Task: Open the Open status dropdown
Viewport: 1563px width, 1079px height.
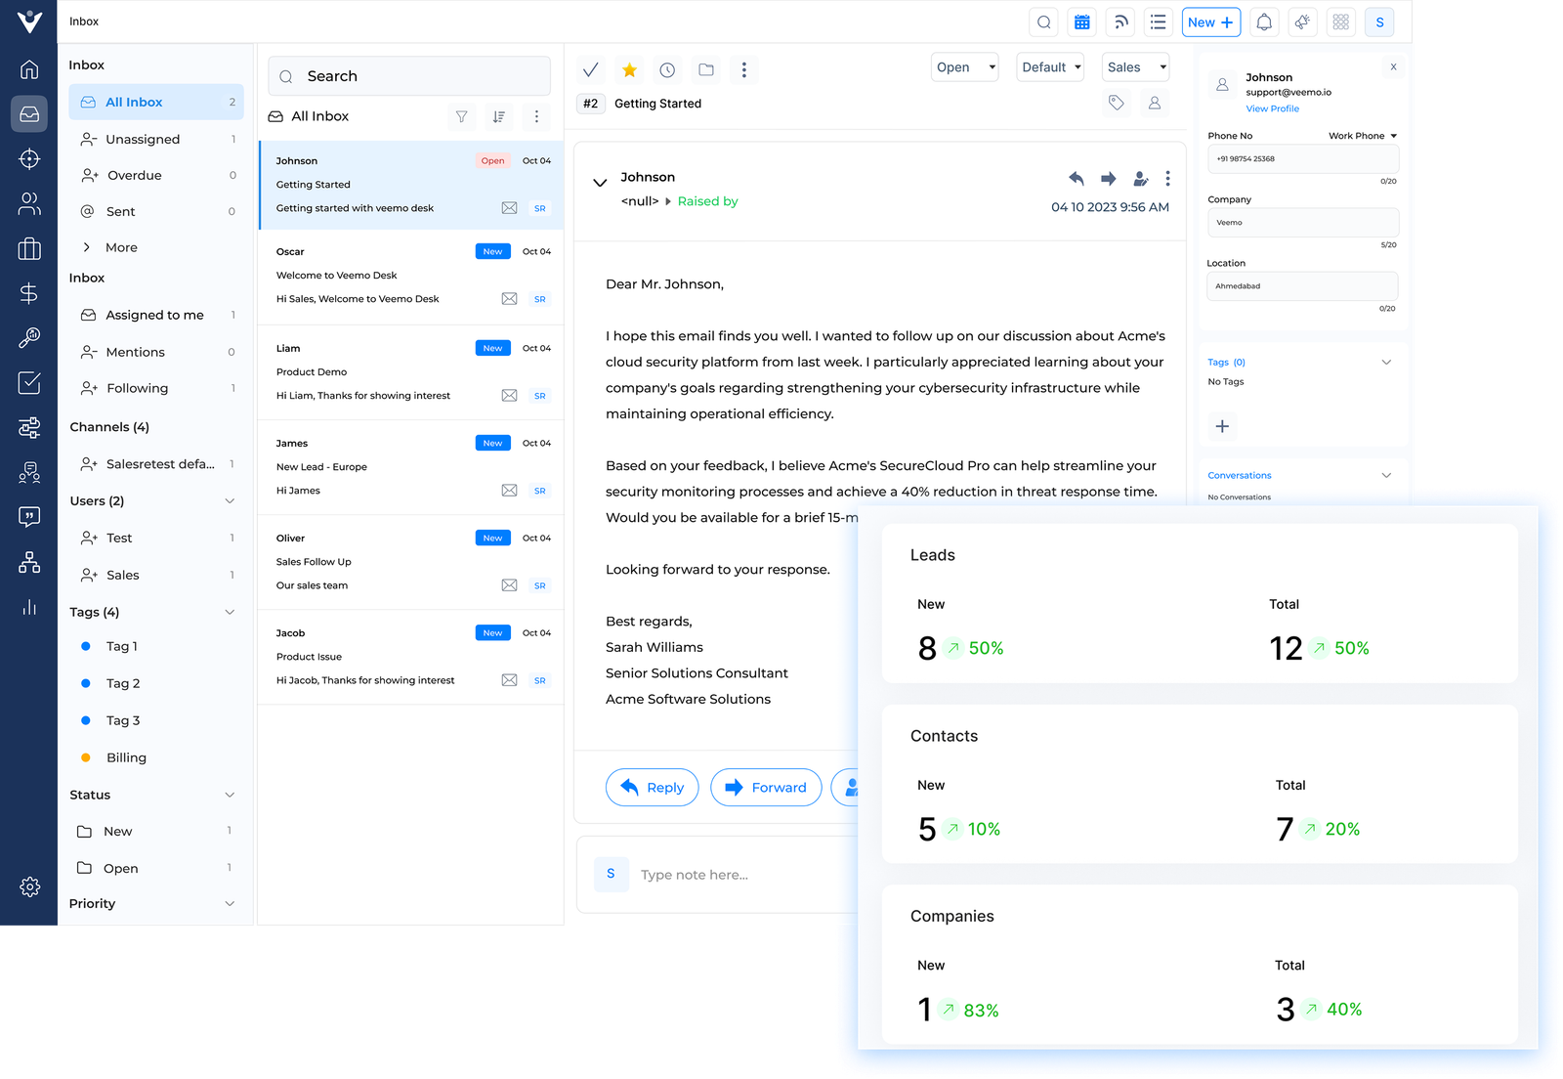Action: pos(964,67)
